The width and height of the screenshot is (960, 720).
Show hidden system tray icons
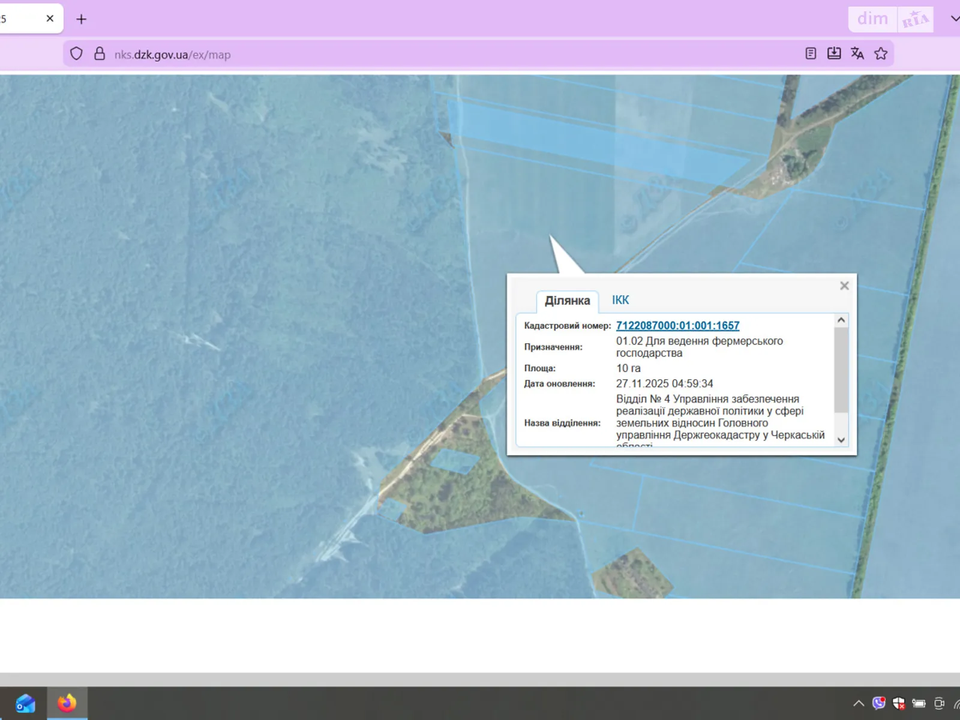click(x=859, y=703)
